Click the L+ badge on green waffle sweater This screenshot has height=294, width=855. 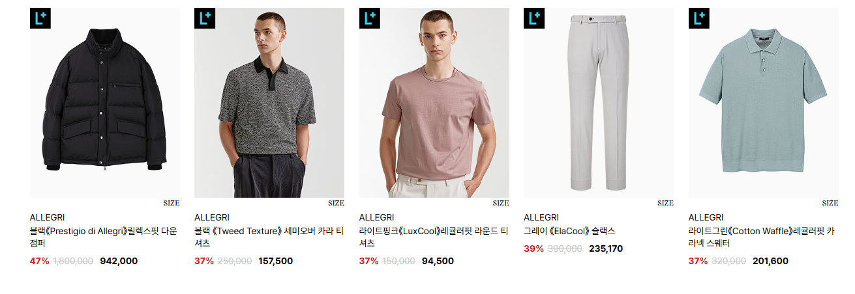tap(698, 18)
